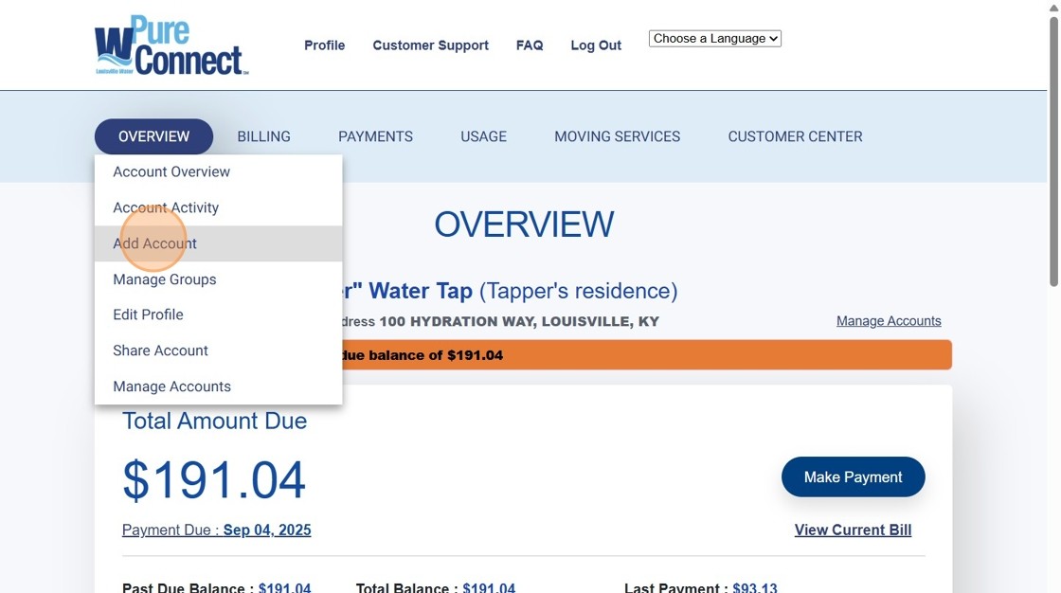
Task: Go to CUSTOMER CENTER tab
Action: coord(795,136)
